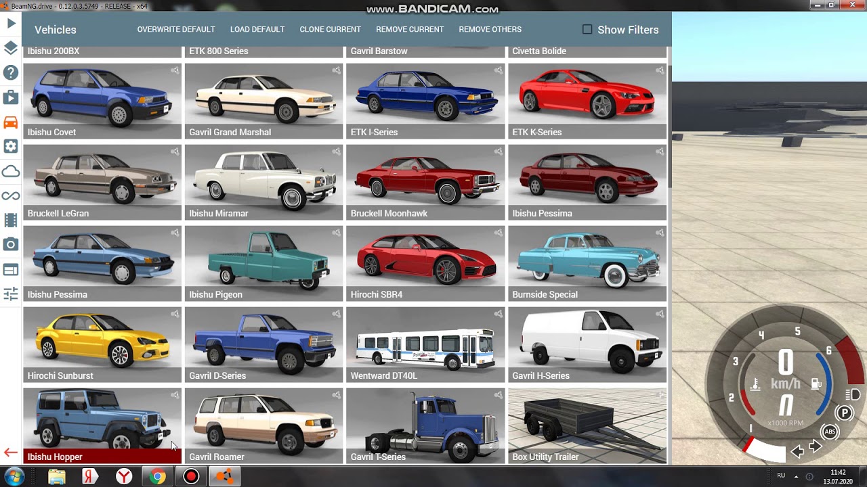Image resolution: width=867 pixels, height=487 pixels.
Task: Open the options sliders icon
Action: click(11, 294)
